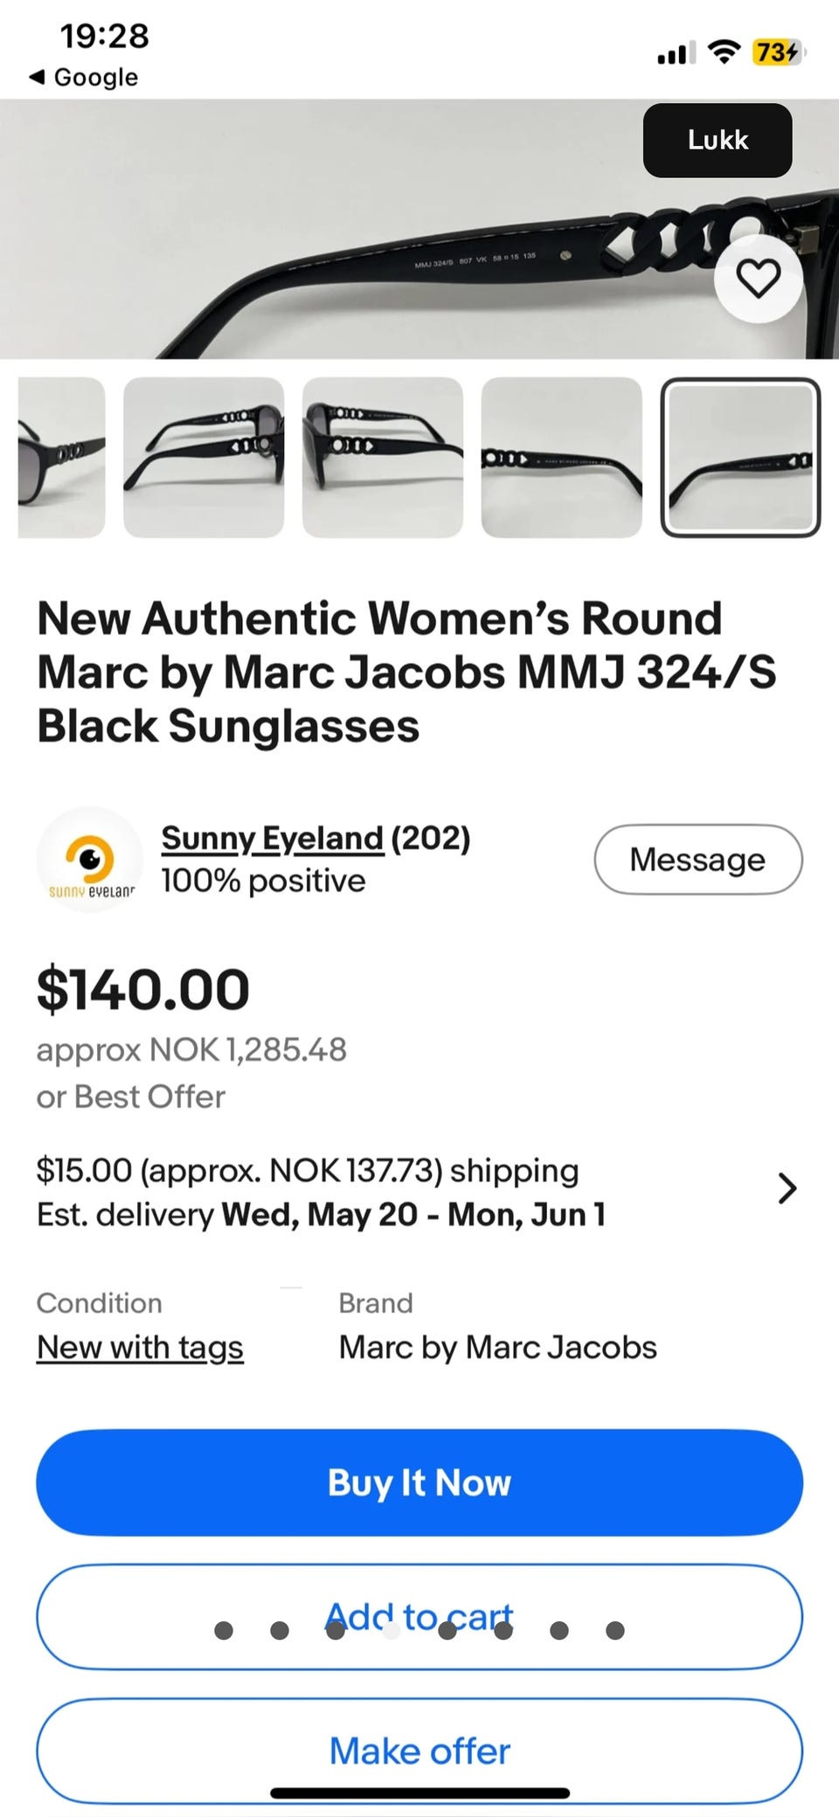The height and width of the screenshot is (1817, 839).
Task: Tap the Wi-Fi status icon
Action: 724,53
